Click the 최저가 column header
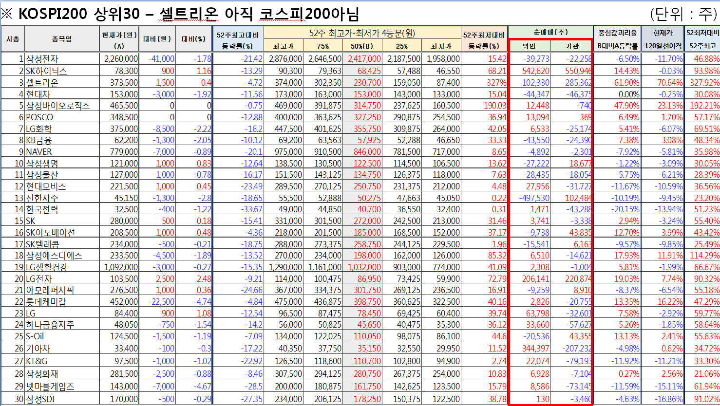Viewport: 720px width, 406px height. point(441,46)
